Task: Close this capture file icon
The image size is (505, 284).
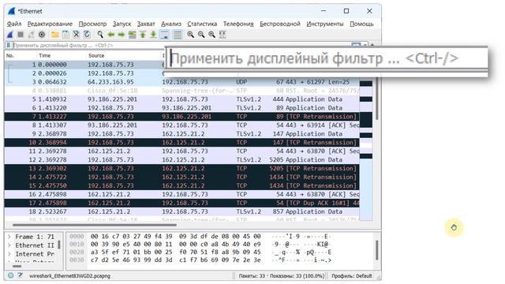Action: click(x=76, y=35)
